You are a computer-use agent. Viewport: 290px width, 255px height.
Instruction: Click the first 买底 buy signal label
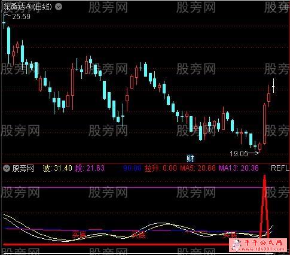[79, 235]
